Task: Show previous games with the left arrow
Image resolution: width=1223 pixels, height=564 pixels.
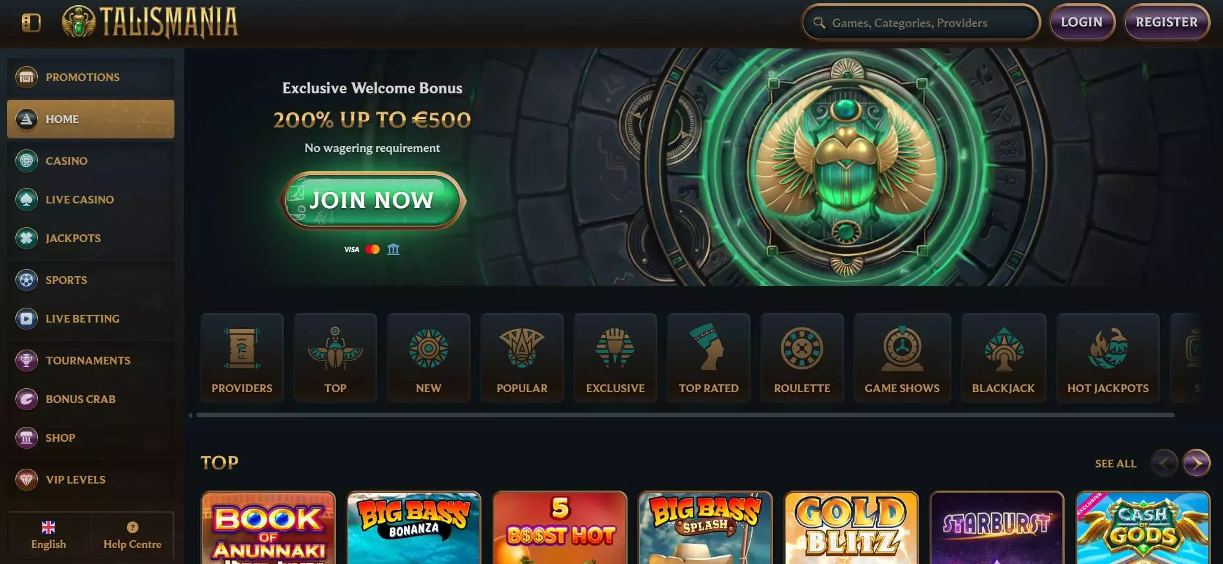Action: pyautogui.click(x=1164, y=463)
